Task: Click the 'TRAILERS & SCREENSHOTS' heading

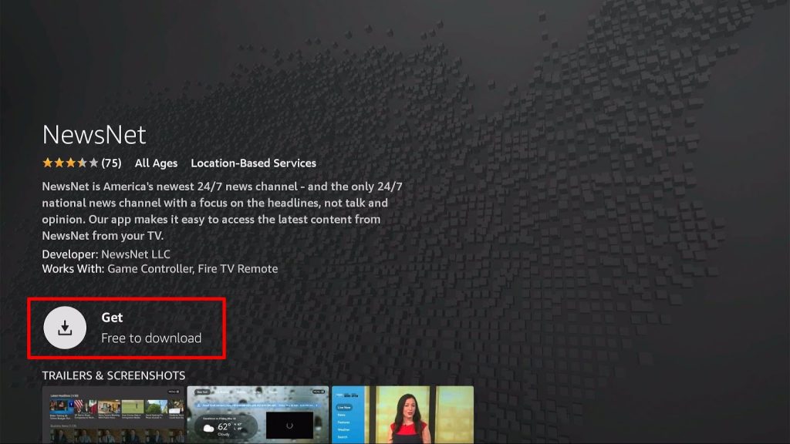Action: click(113, 375)
